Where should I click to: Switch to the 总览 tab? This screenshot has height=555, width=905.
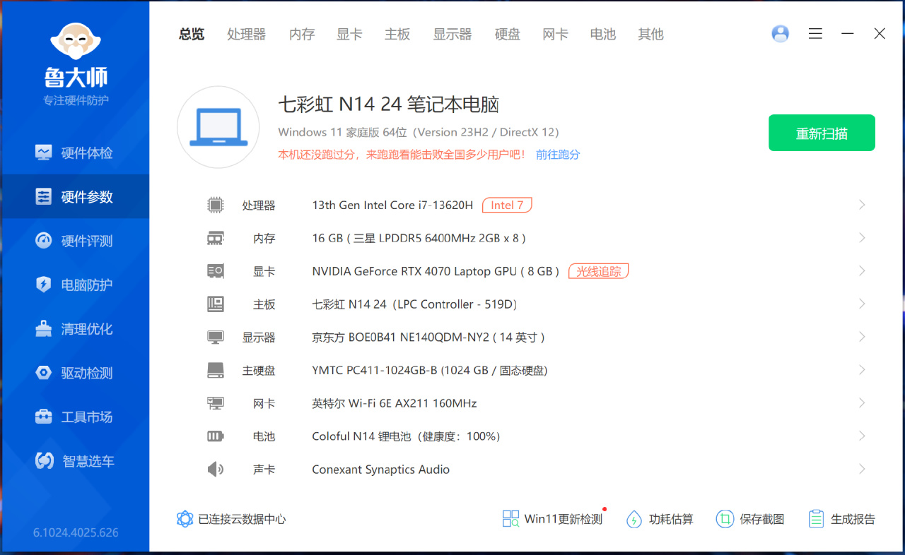point(192,34)
